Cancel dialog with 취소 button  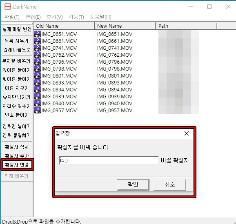(170, 184)
